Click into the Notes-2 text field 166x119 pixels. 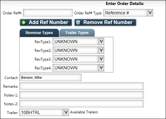coord(82,104)
